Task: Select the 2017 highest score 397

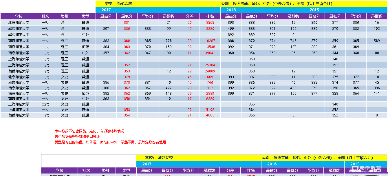Action: (x=106, y=29)
